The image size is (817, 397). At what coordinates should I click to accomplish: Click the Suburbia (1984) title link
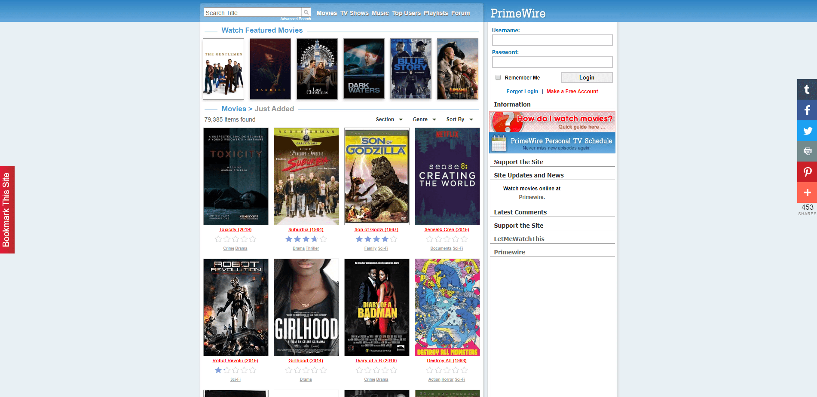[306, 229]
